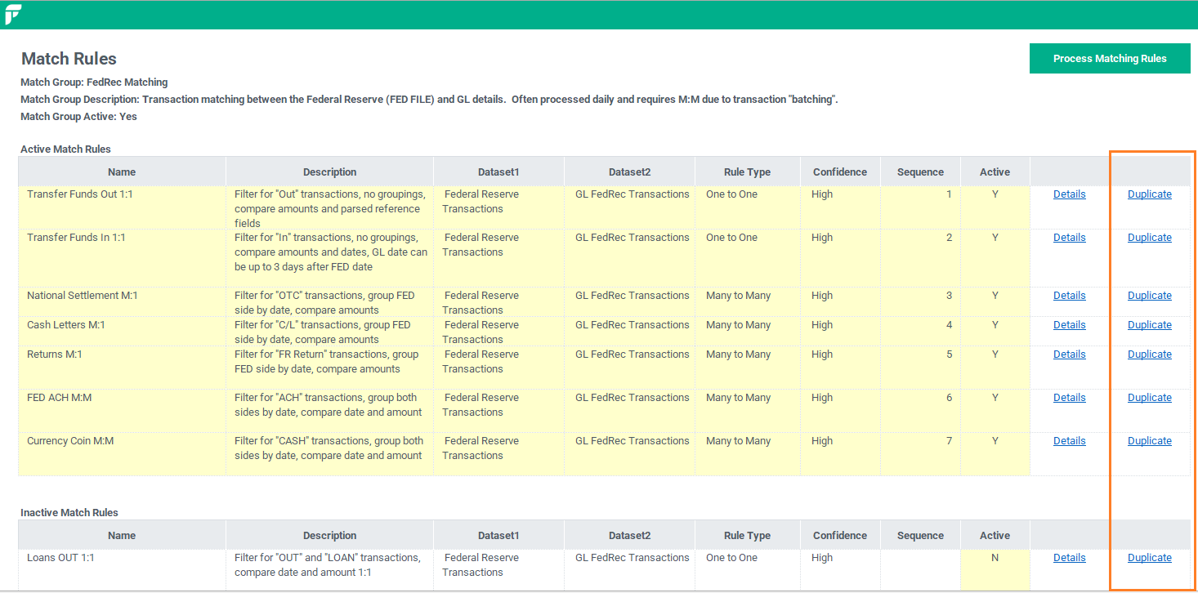Screen dimensions: 1198x593
Task: Open Details for Currency Coin M:M
Action: tap(1069, 441)
